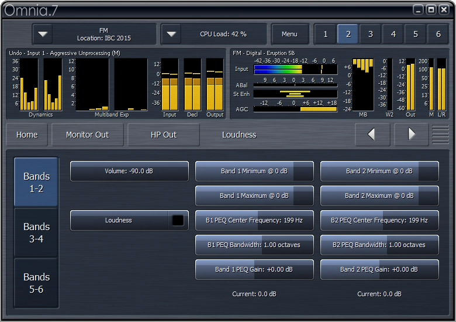Switch to Bands 3-4 tab

tap(36, 232)
